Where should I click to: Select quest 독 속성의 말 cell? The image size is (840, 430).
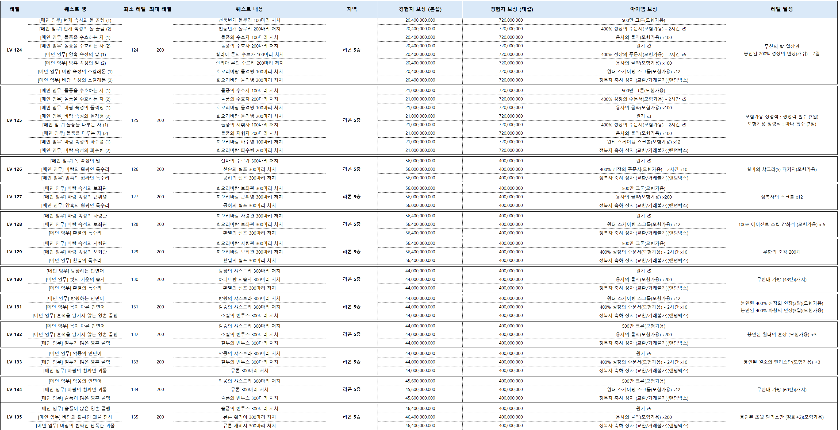pos(75,161)
